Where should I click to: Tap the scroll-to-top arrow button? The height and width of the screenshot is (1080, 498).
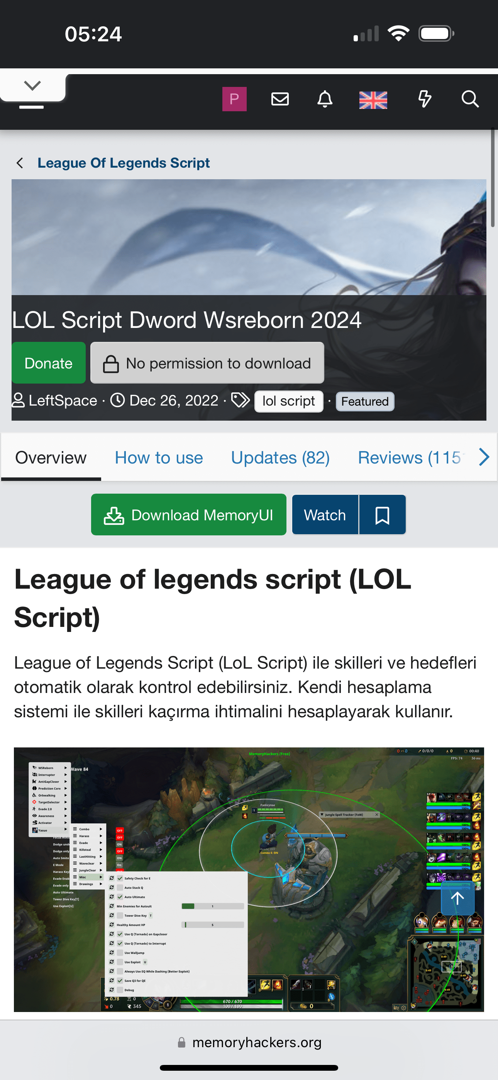coord(457,898)
